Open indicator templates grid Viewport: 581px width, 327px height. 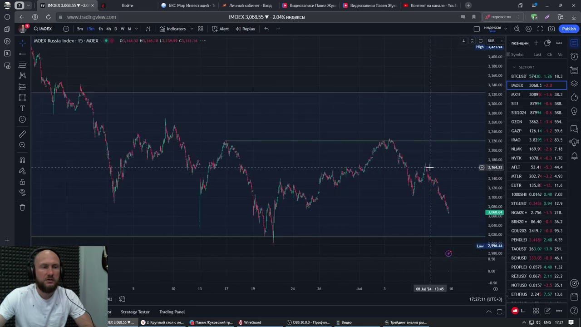tap(201, 29)
